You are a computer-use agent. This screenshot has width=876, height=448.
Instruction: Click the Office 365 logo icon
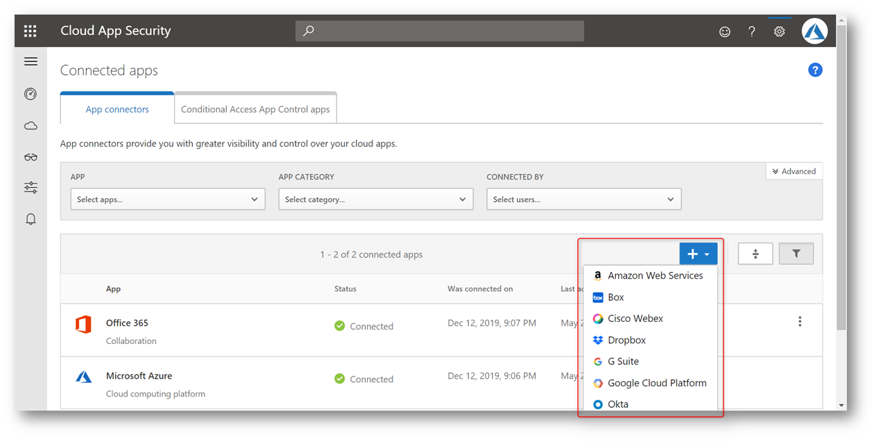[x=83, y=324]
